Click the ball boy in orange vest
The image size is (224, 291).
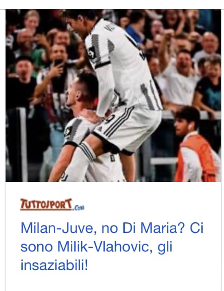(197, 145)
